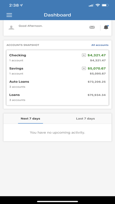Image resolution: width=115 pixels, height=204 pixels.
Task: Tap the location arrow status icon
Action: click(21, 5)
